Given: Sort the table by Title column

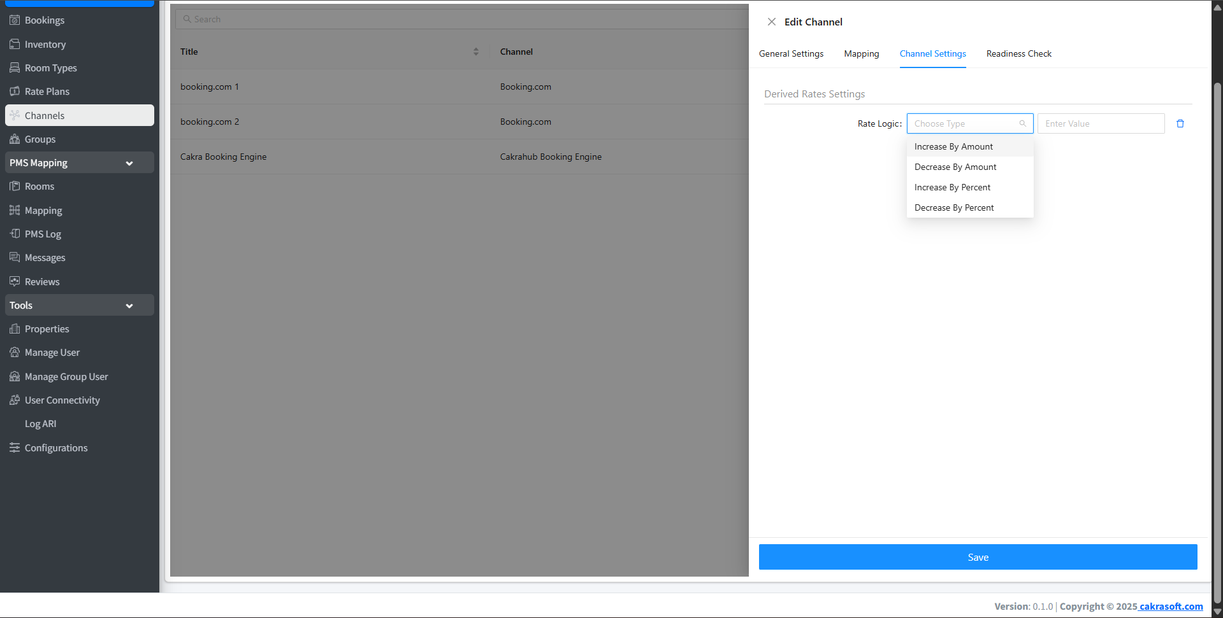Looking at the screenshot, I should point(475,52).
